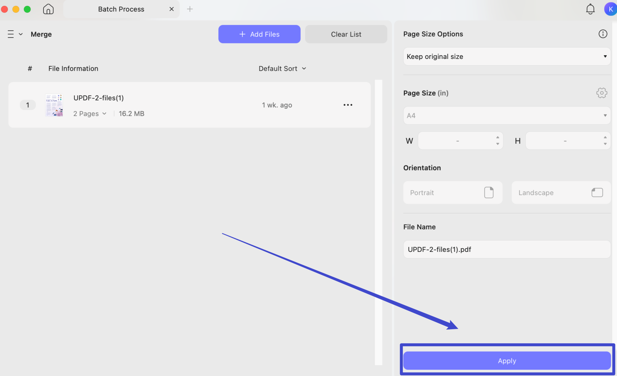The height and width of the screenshot is (376, 617).
Task: Click the 16.2 MB file size
Action: tap(131, 114)
